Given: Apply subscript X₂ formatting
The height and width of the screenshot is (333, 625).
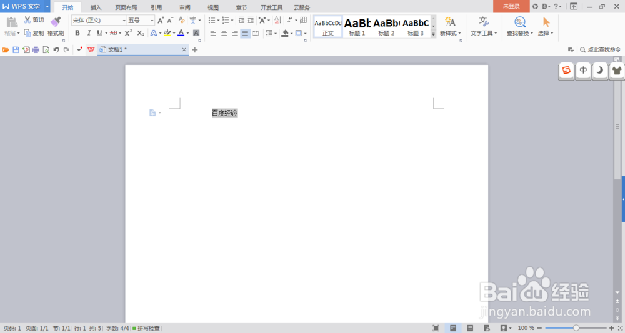Looking at the screenshot, I should coord(141,33).
